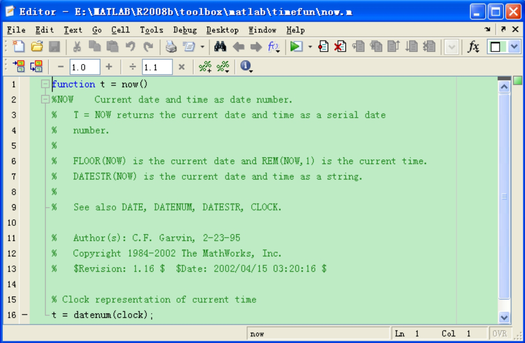Go back with the left arrow icon
525x343 pixels.
[239, 47]
